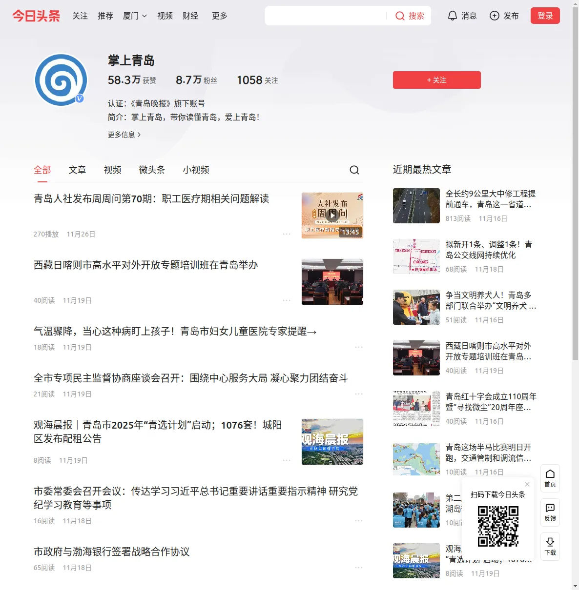This screenshot has width=579, height=590.
Task: Click the 掌上青岛 profile avatar
Action: click(61, 80)
